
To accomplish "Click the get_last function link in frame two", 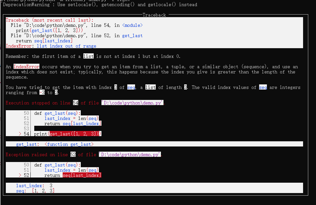I will [133, 36].
